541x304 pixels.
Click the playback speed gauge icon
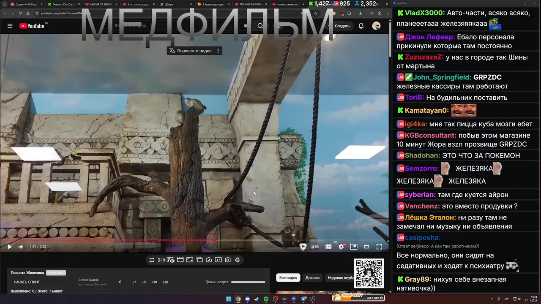[208, 260]
